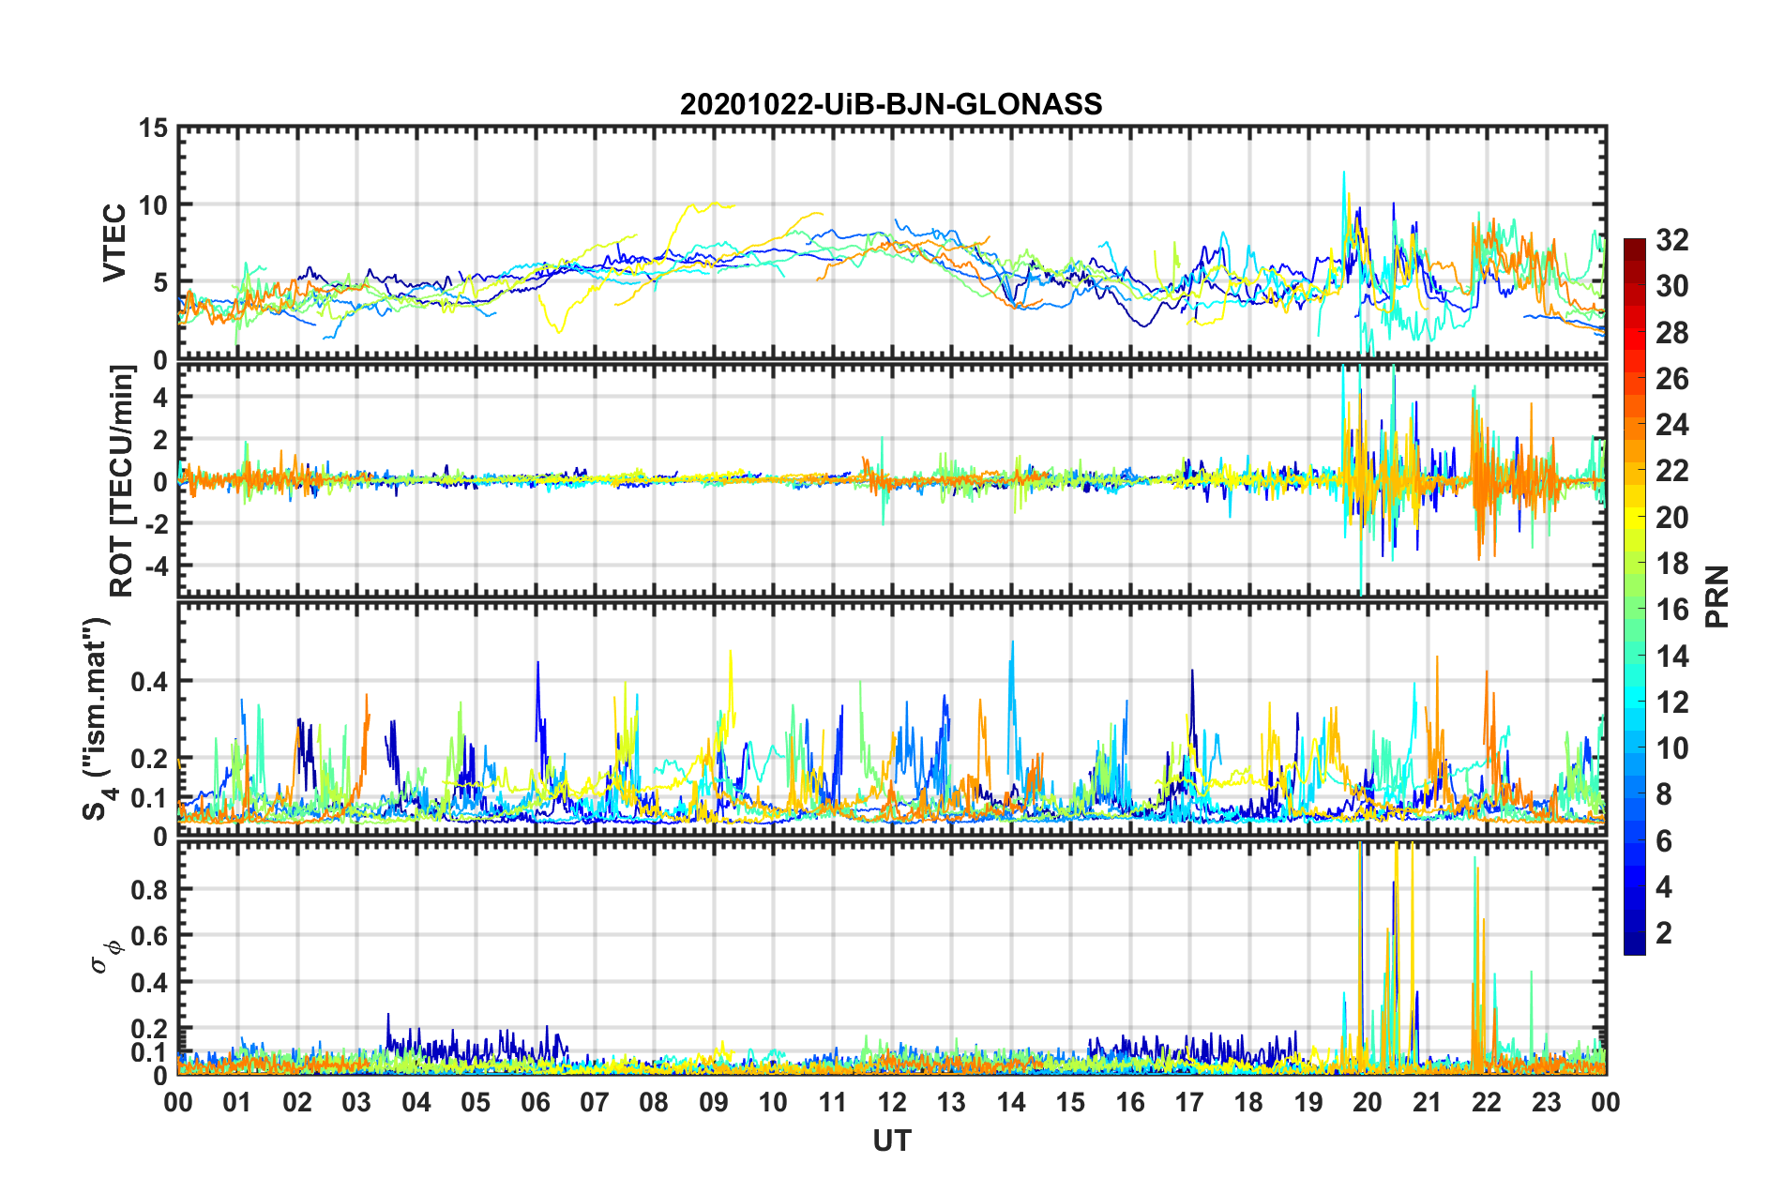Click the colorbar tick label 12

pos(1671,702)
